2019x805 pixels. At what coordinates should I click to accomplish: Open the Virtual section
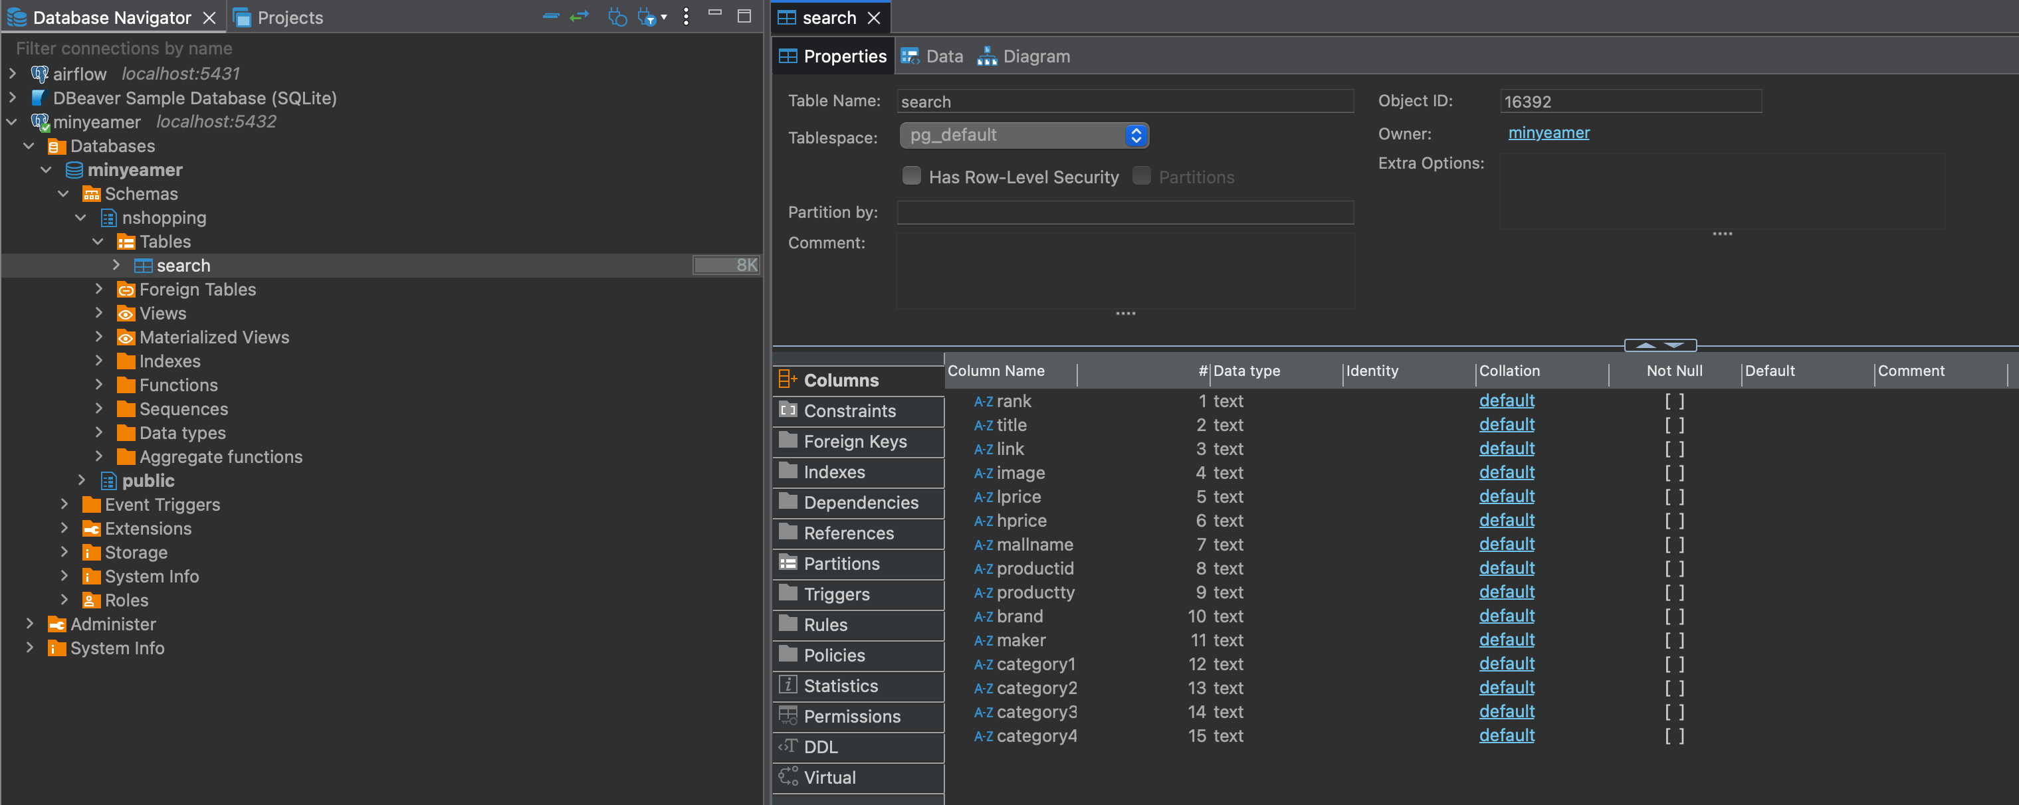tap(829, 777)
